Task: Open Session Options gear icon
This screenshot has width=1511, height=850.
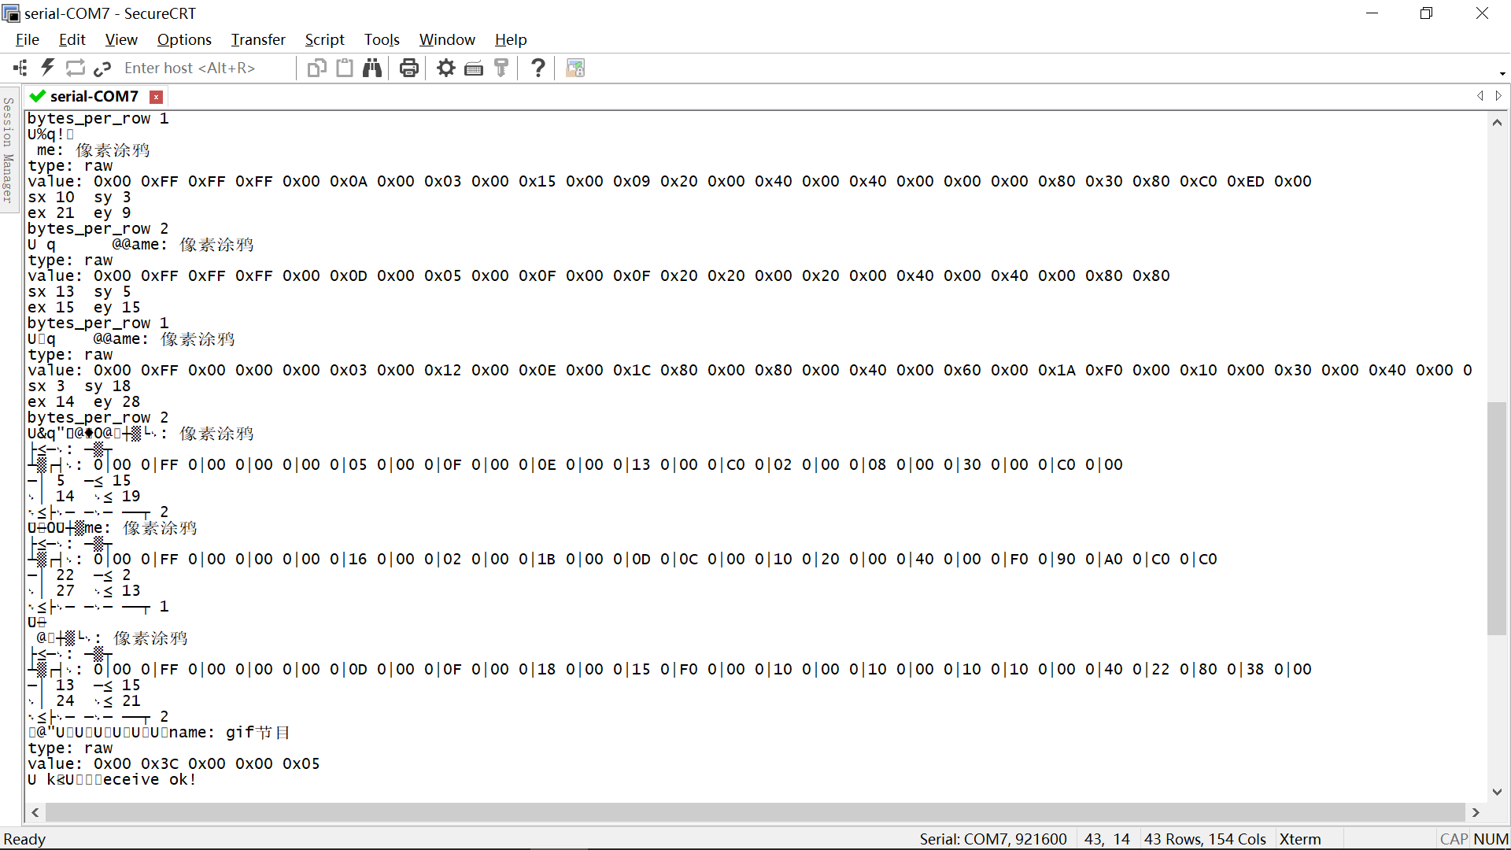Action: pyautogui.click(x=446, y=68)
